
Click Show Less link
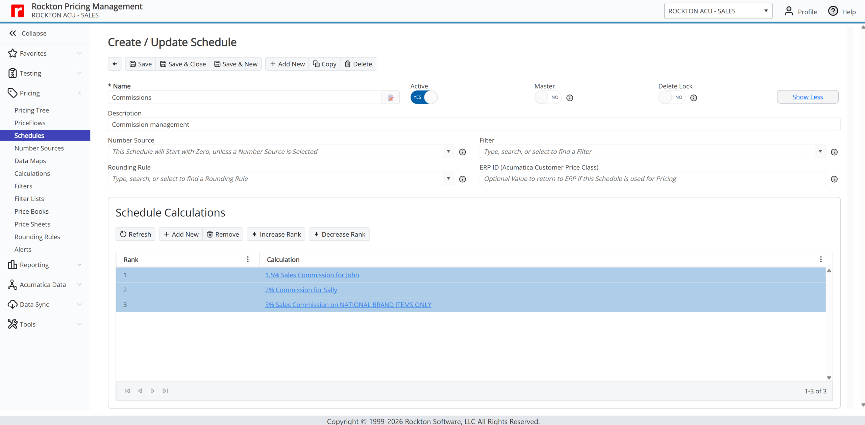pyautogui.click(x=808, y=97)
